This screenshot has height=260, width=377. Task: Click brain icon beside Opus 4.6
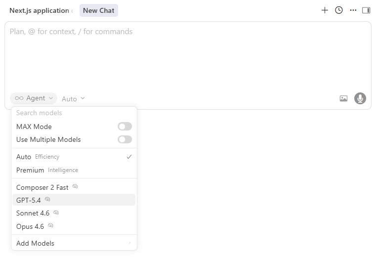pyautogui.click(x=50, y=226)
